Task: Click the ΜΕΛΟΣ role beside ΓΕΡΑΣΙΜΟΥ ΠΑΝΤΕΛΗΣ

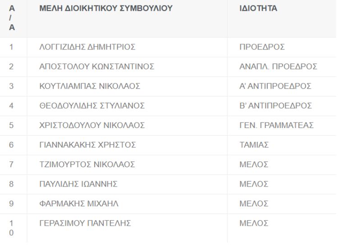Action: 254,223
